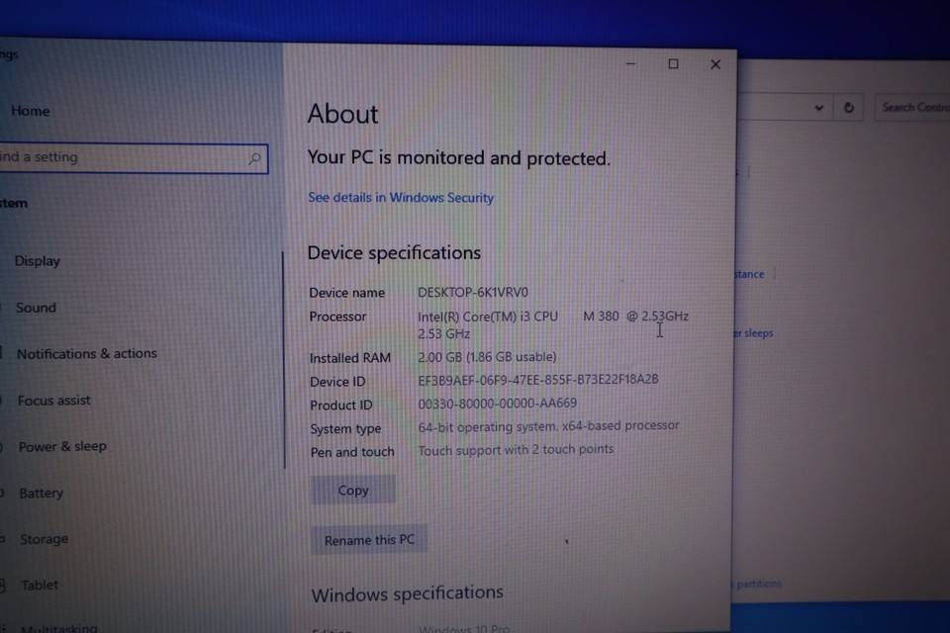Click Product ID value 00330-80000-00000-AA669
The height and width of the screenshot is (633, 950).
click(x=497, y=404)
